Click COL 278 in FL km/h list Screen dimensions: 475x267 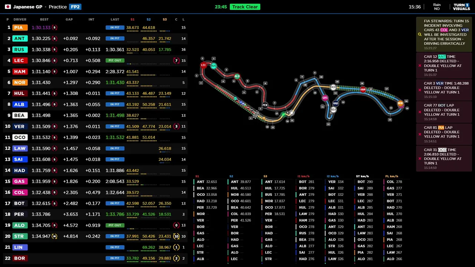[394, 182]
